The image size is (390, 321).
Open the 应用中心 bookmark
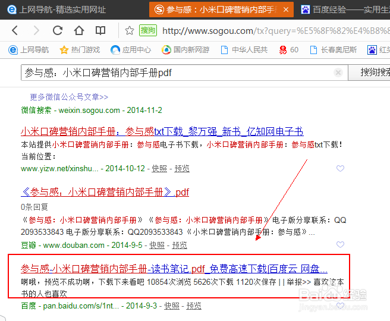(x=131, y=50)
